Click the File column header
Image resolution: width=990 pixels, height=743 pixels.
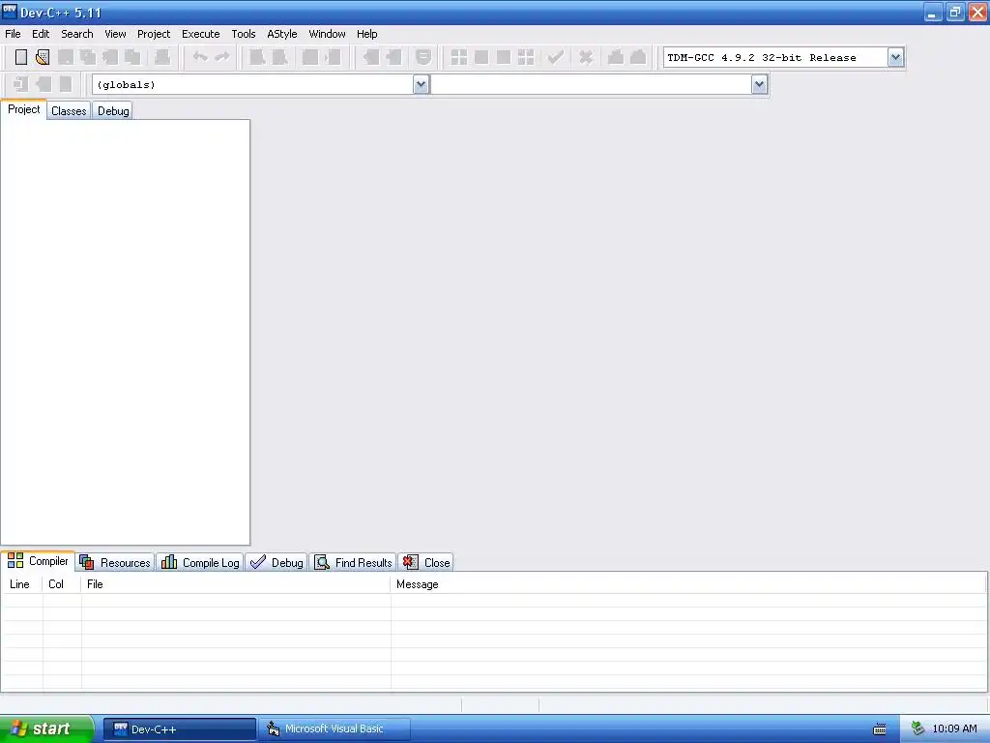tap(236, 584)
